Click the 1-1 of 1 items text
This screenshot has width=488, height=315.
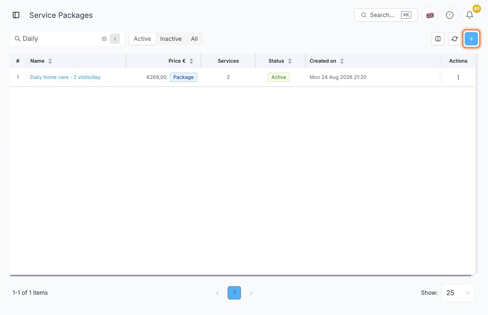click(30, 293)
